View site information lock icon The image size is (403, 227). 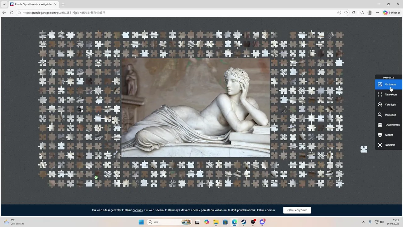[19, 13]
